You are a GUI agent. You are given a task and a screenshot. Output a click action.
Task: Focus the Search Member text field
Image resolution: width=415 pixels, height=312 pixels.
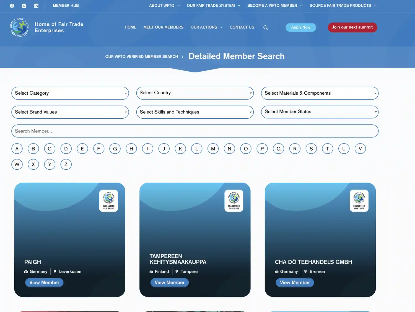195,131
